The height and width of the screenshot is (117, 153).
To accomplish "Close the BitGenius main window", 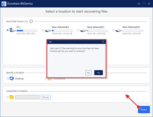I will tap(149, 4).
